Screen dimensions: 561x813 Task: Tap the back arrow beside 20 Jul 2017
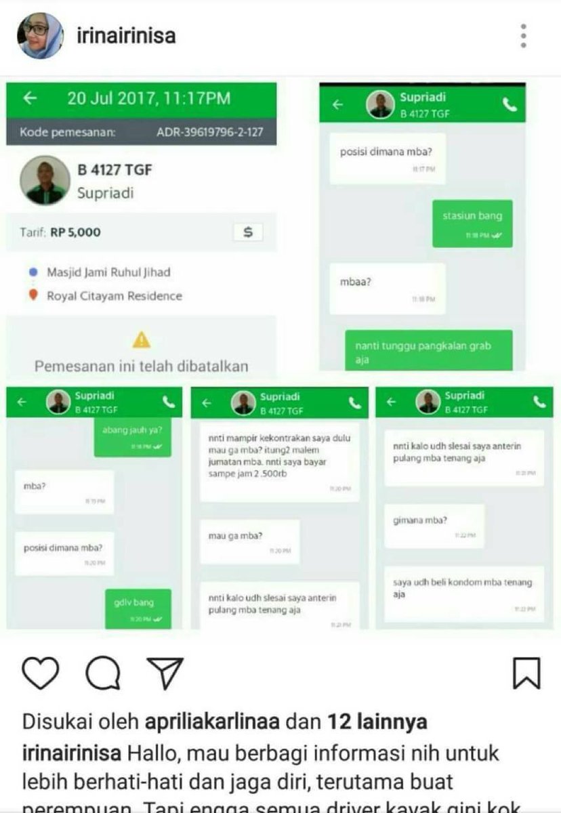point(30,99)
